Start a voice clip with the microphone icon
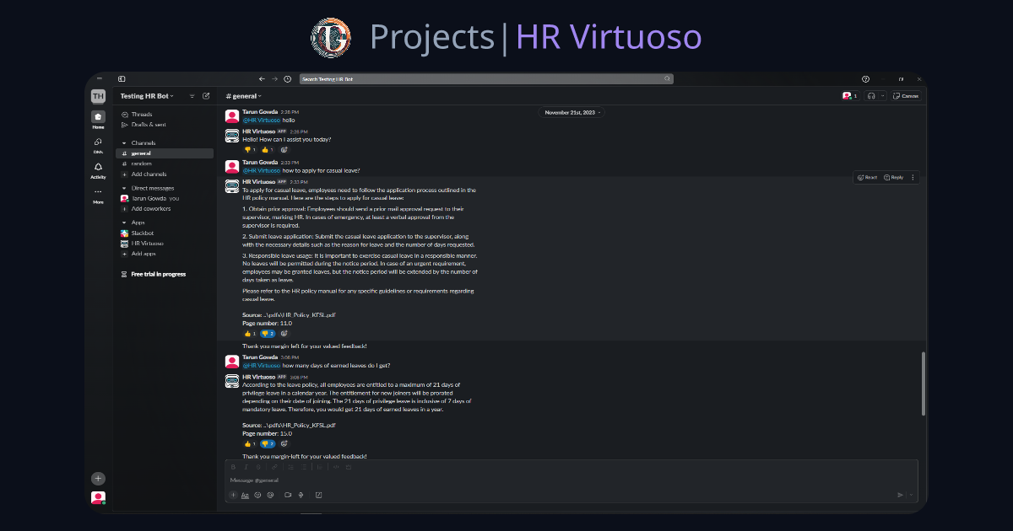 pyautogui.click(x=301, y=495)
